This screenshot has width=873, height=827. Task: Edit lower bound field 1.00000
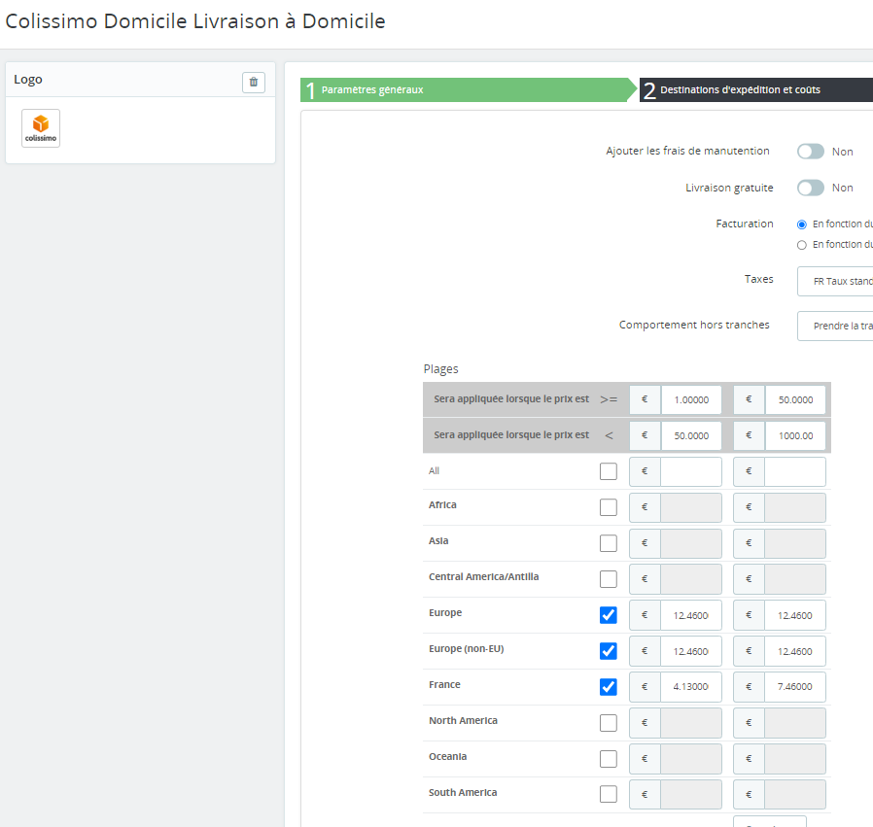click(691, 399)
